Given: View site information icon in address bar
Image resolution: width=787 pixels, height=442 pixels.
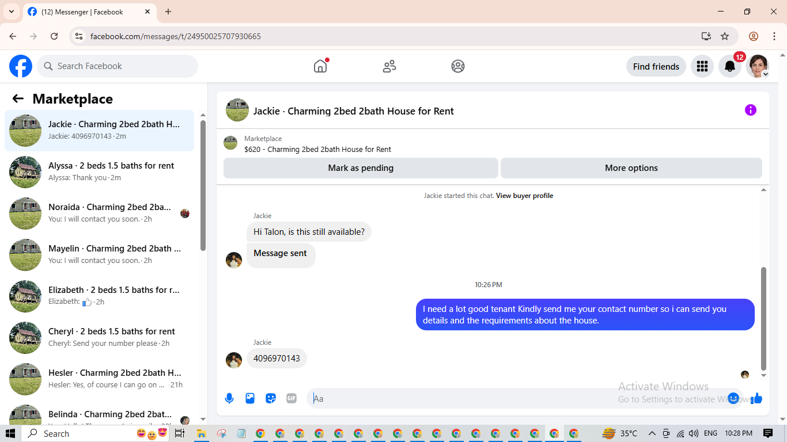Looking at the screenshot, I should tap(80, 36).
